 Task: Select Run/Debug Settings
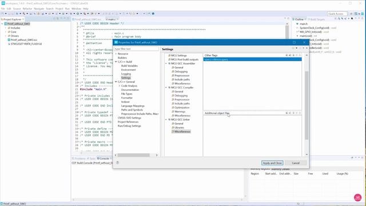[129, 126]
